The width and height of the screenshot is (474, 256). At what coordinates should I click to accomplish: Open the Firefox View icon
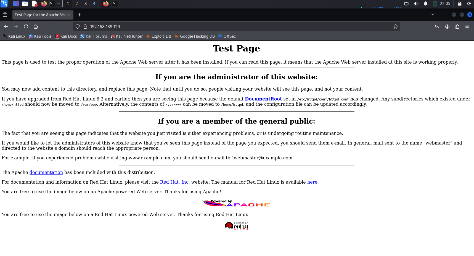pos(5,15)
